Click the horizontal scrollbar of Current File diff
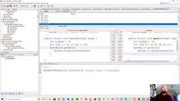The image size is (180, 101). coord(147,61)
